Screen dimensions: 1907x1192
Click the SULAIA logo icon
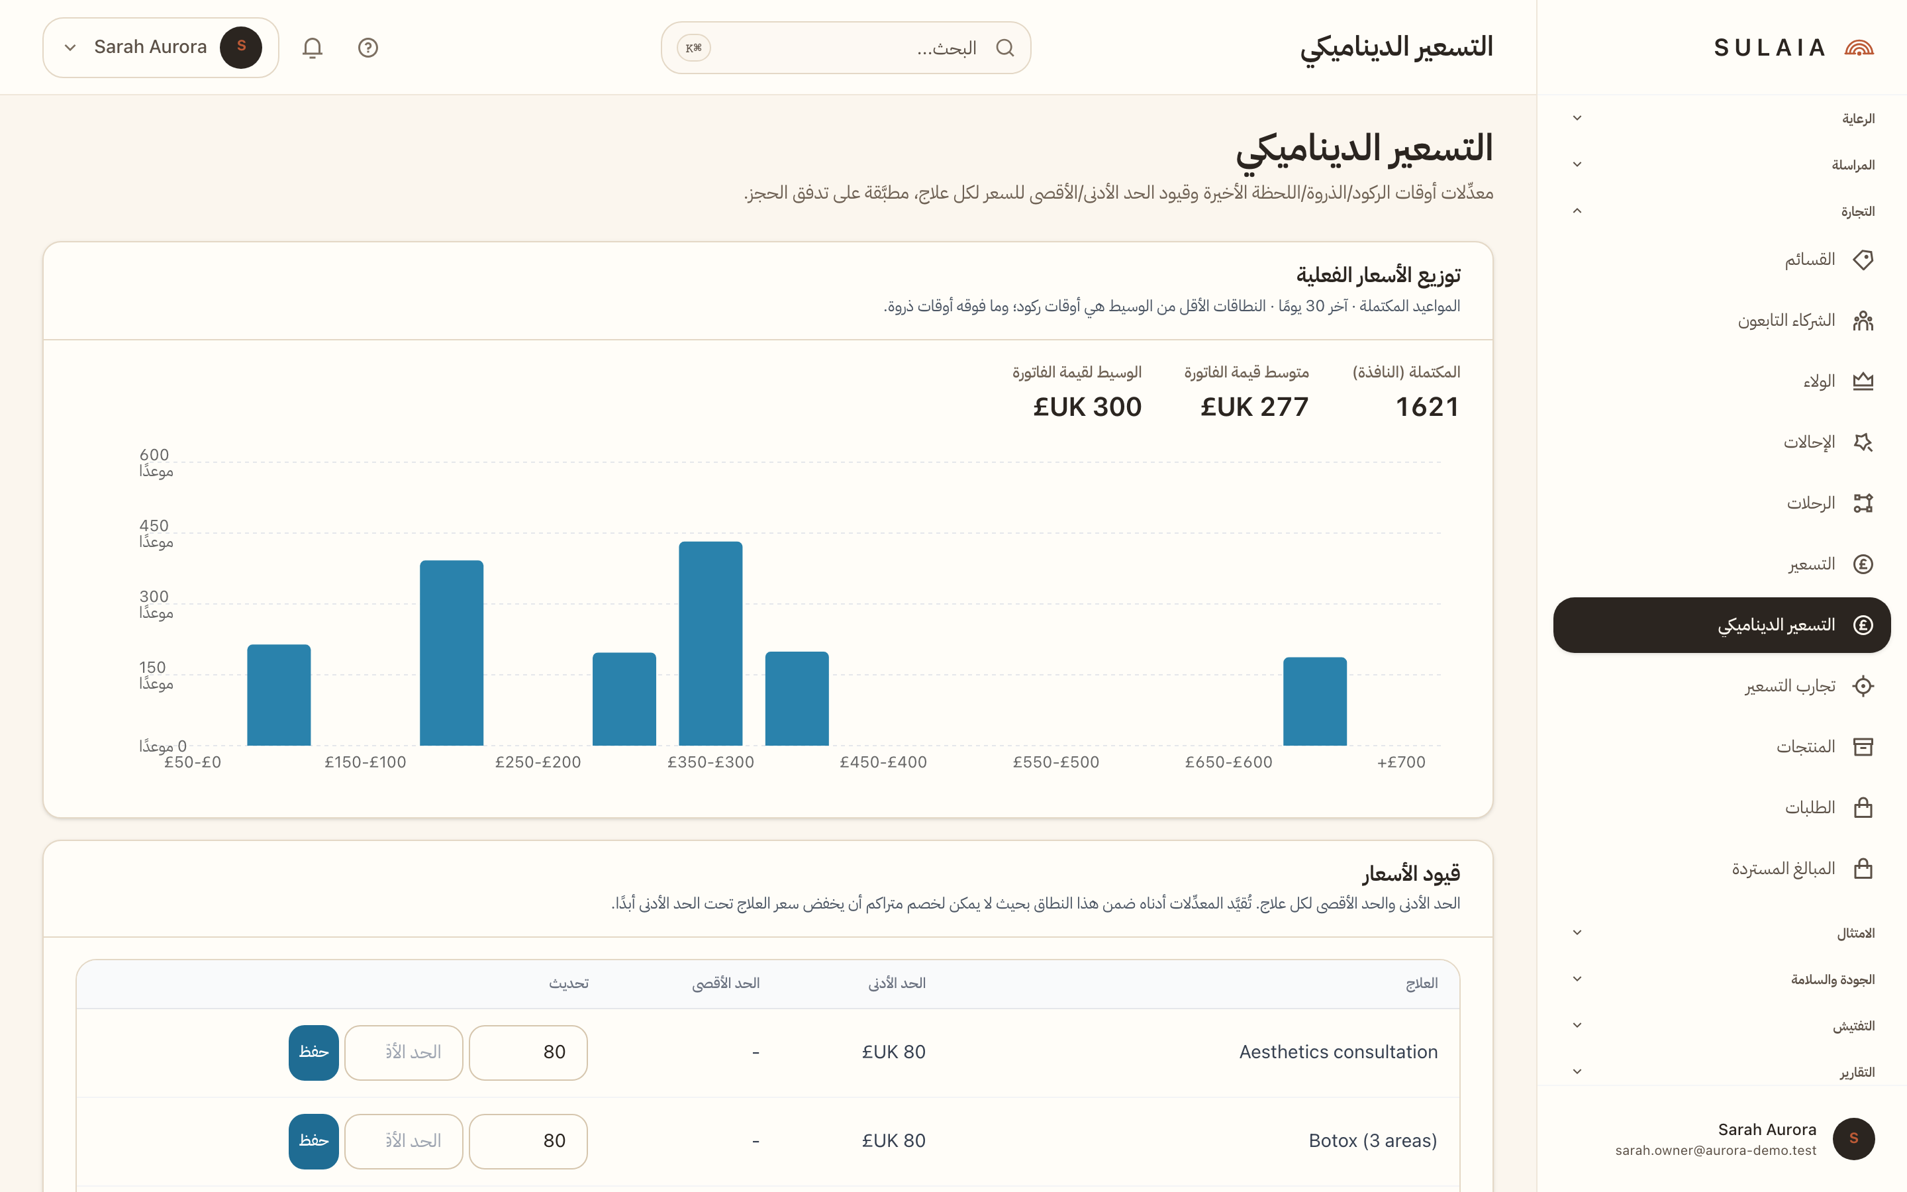[1859, 48]
